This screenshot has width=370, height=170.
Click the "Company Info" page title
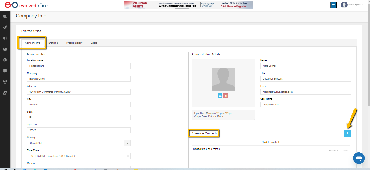point(31,16)
